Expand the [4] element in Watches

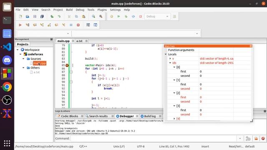[174, 118]
